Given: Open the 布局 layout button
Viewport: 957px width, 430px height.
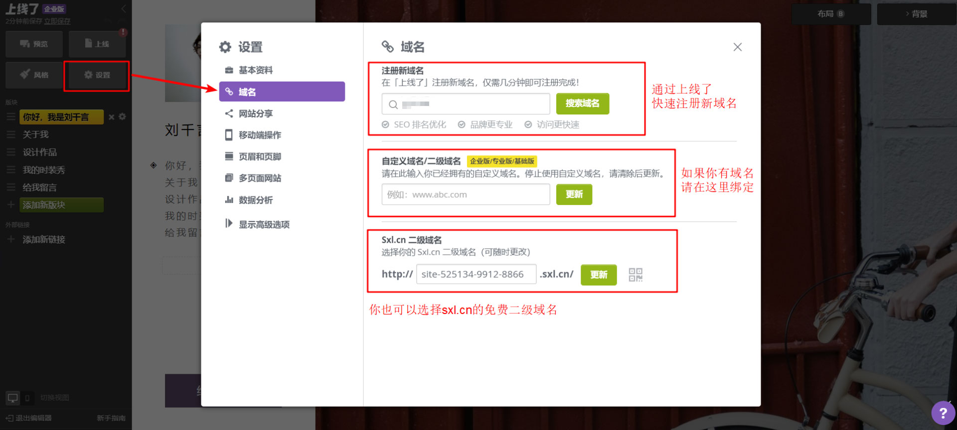Looking at the screenshot, I should tap(831, 14).
